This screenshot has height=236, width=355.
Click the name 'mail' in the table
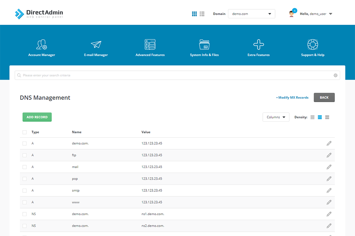click(75, 167)
